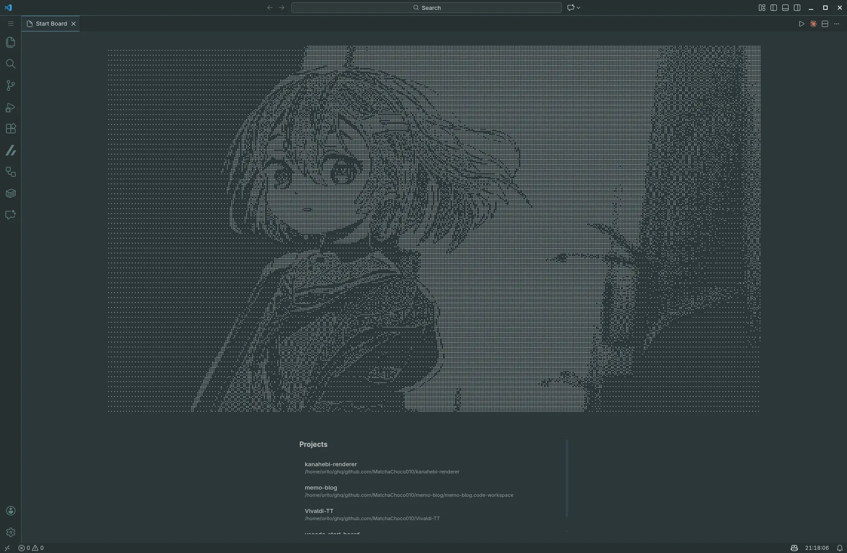Open the Accounts icon in activity bar
847x553 pixels.
(10, 511)
